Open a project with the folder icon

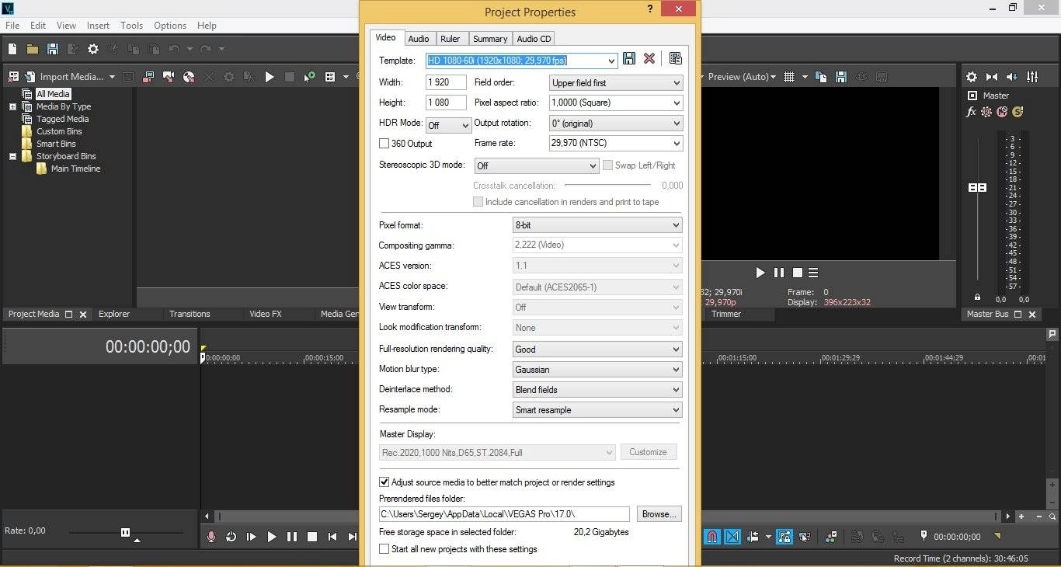pos(33,49)
